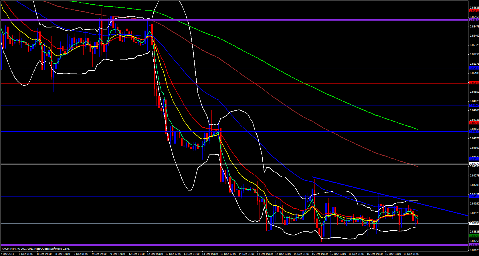Click the purple 0.83720 price label

click(474, 245)
